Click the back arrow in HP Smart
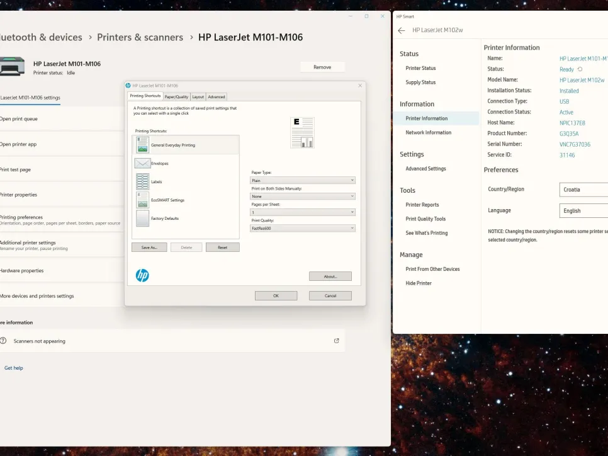The width and height of the screenshot is (608, 456). pyautogui.click(x=402, y=30)
